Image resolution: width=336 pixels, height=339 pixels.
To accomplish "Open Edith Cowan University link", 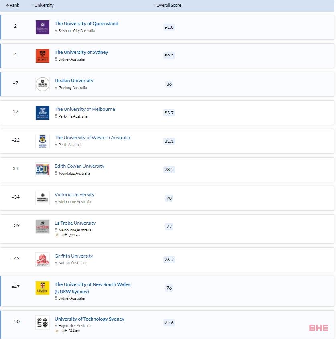I will [79, 166].
